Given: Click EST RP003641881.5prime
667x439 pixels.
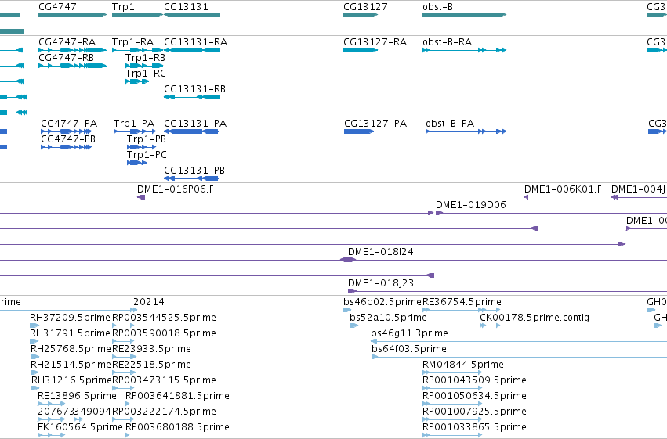Looking at the screenshot, I should click(x=128, y=404).
